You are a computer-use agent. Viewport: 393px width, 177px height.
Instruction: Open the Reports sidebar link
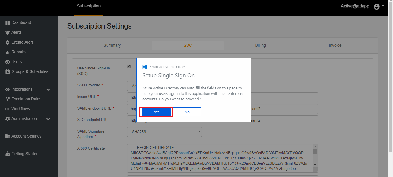tap(18, 52)
